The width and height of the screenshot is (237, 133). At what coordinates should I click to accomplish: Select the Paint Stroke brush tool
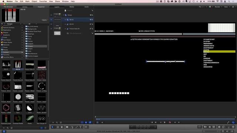[77, 127]
